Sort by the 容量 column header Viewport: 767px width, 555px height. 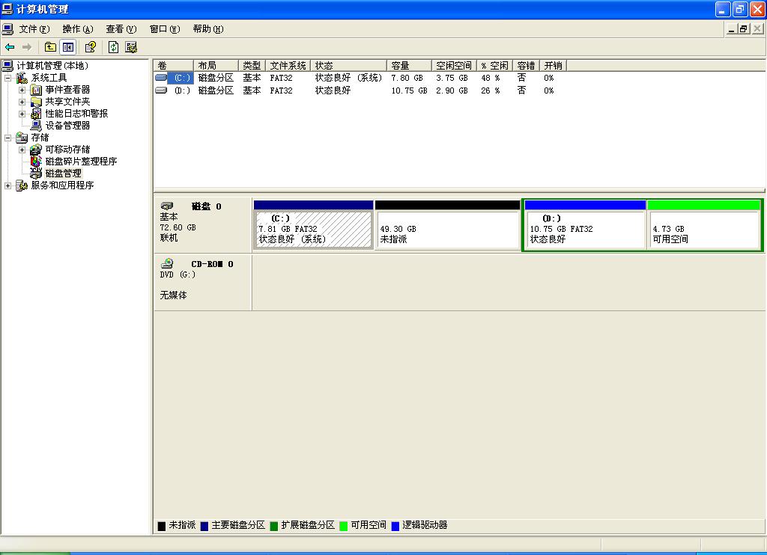click(410, 66)
